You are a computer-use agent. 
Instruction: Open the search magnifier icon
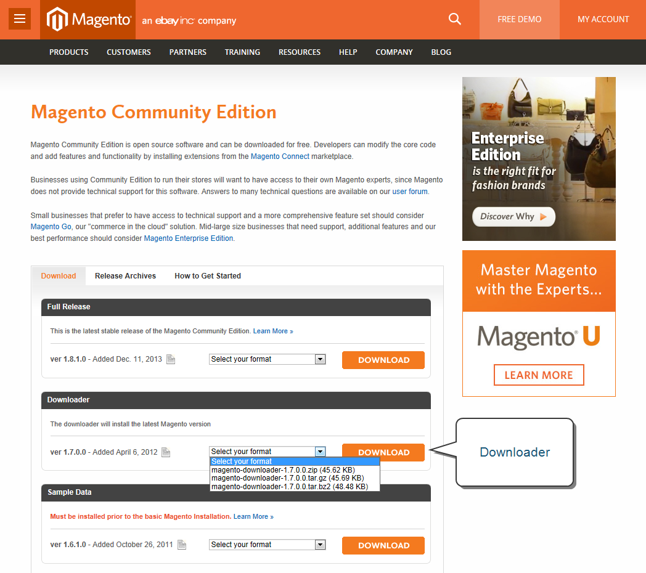pos(454,19)
